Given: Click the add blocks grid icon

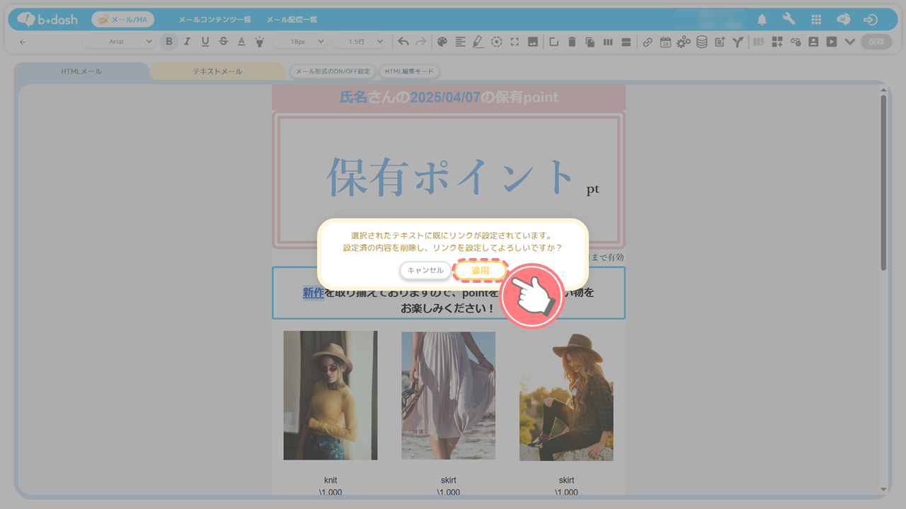Looking at the screenshot, I should pyautogui.click(x=777, y=42).
